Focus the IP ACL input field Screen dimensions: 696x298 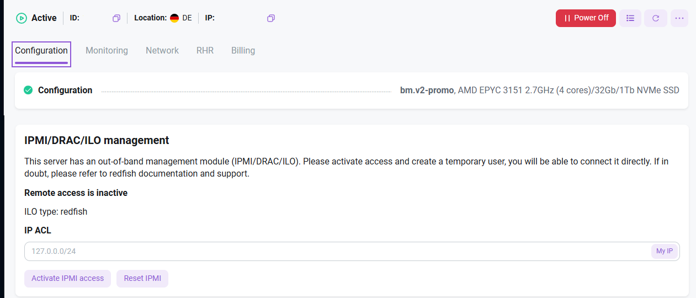337,251
